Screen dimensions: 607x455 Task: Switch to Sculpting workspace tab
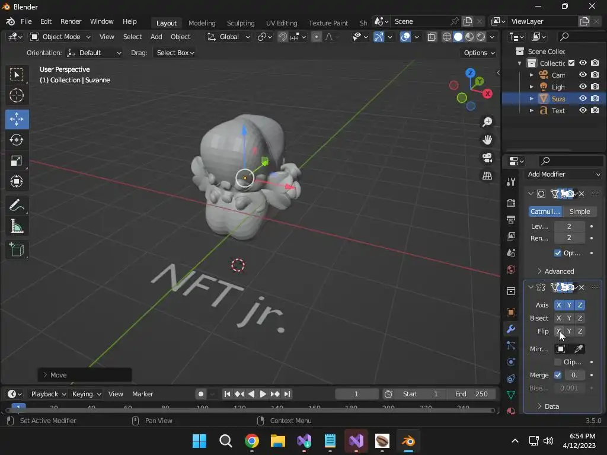point(241,23)
